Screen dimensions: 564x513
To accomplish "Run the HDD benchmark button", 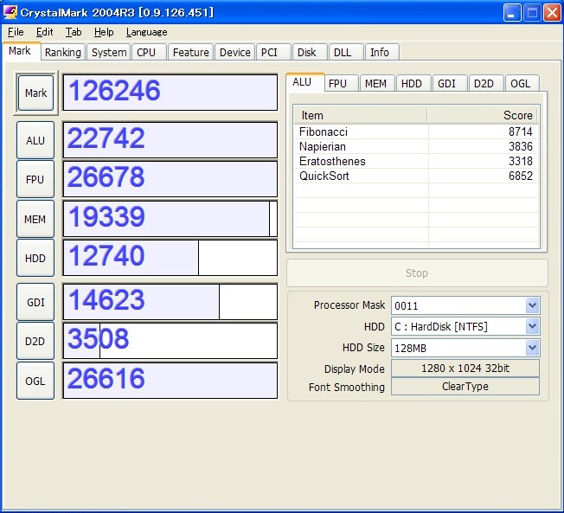I will [x=35, y=258].
